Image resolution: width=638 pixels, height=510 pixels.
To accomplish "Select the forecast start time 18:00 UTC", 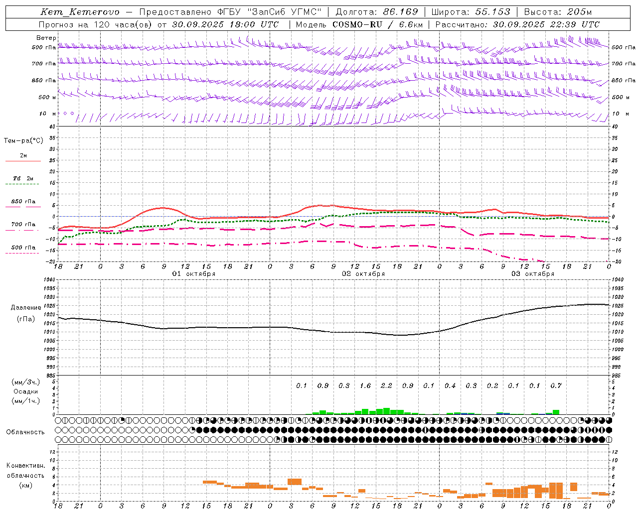I will (x=254, y=24).
